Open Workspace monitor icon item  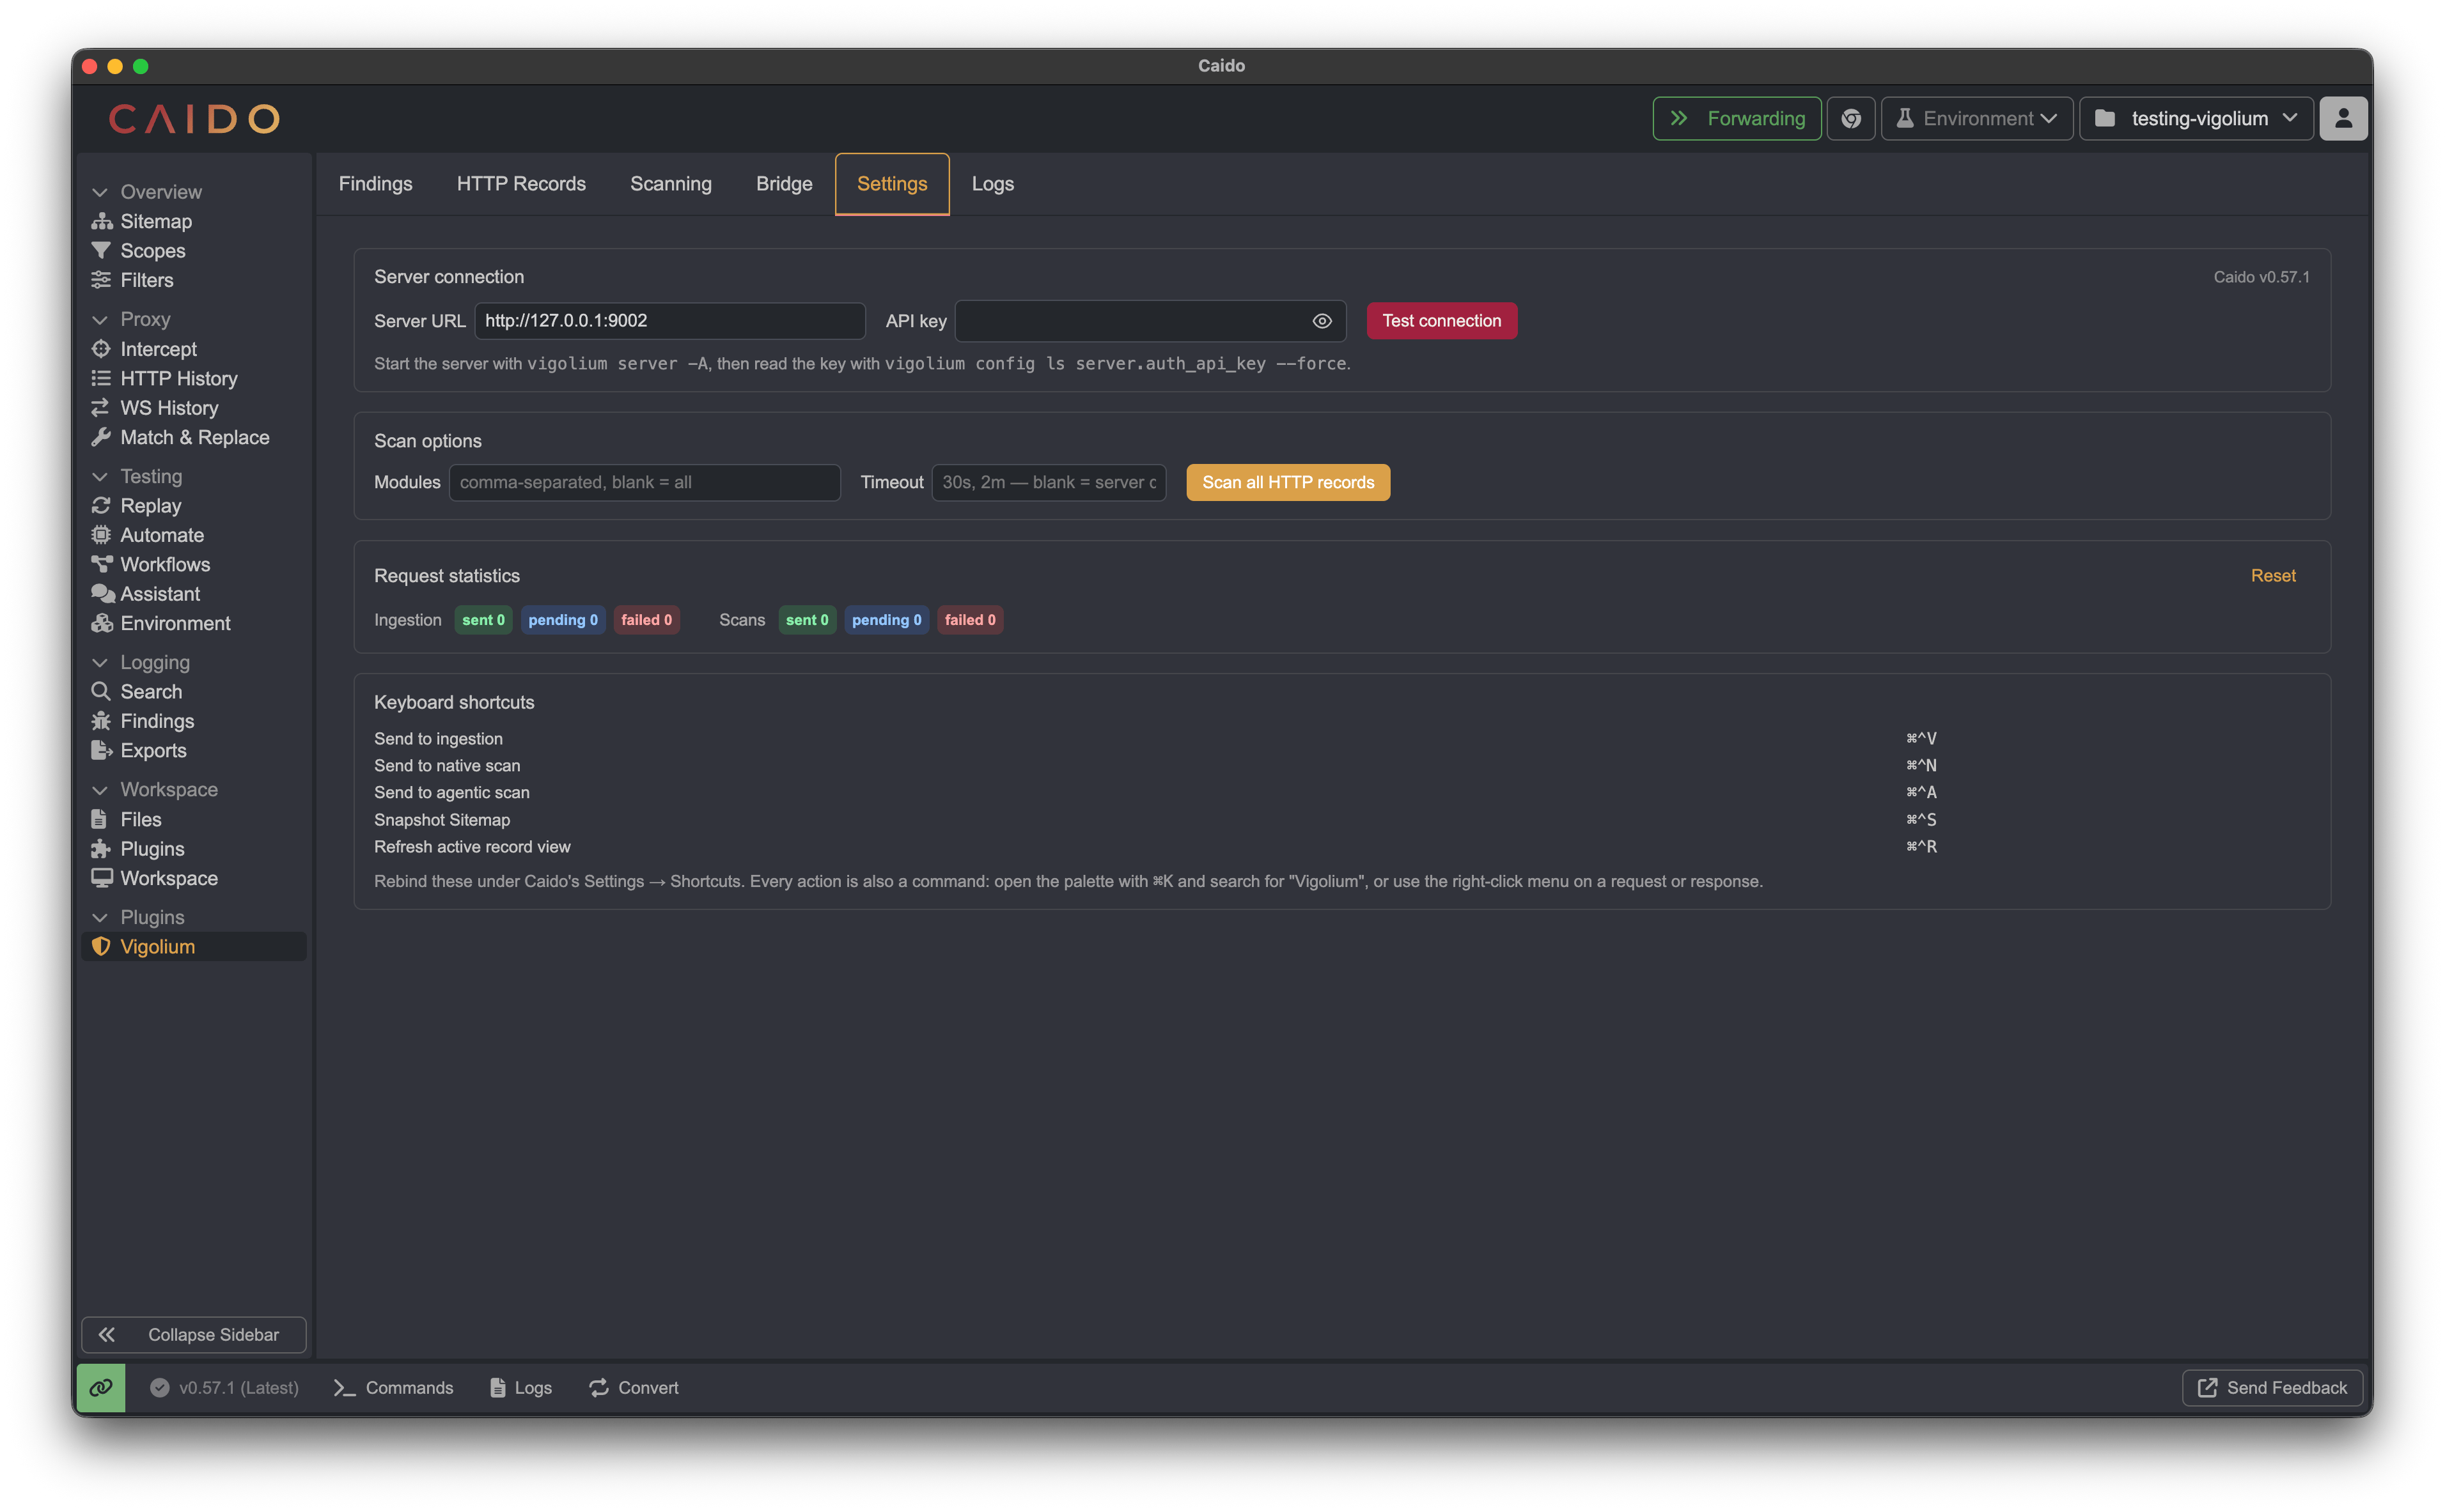click(193, 878)
